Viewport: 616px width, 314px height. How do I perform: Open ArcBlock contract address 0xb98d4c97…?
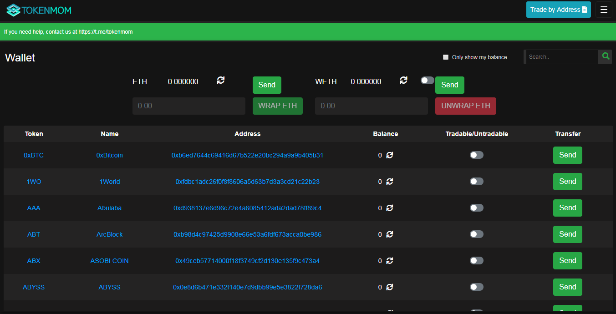[x=248, y=234]
